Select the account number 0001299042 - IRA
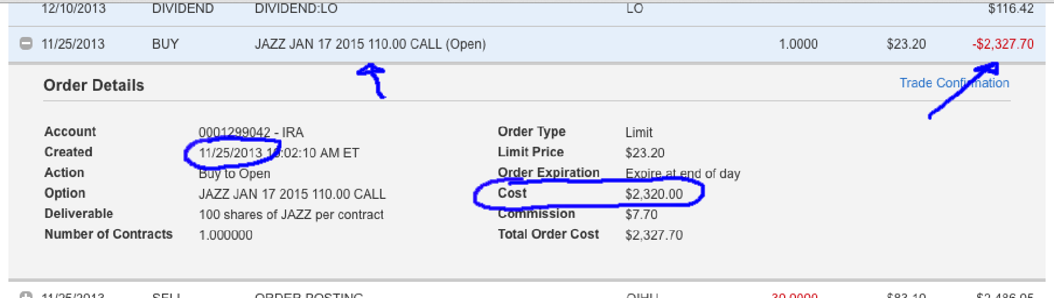The width and height of the screenshot is (1054, 298). tap(251, 132)
